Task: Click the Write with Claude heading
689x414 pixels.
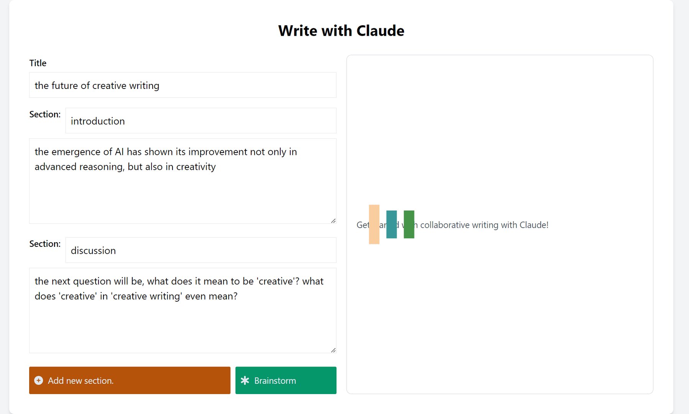Action: tap(341, 31)
